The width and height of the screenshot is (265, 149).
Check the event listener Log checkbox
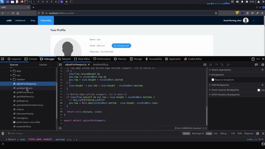click(259, 90)
